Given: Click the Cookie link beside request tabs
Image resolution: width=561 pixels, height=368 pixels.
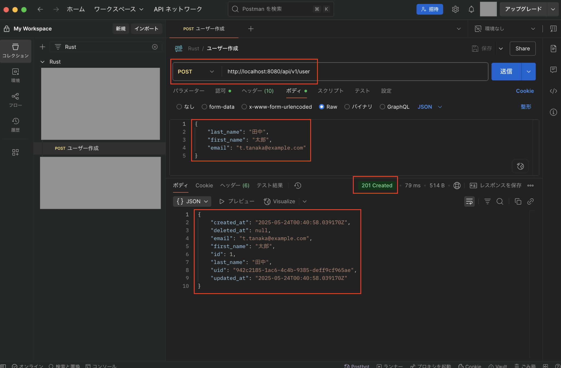Looking at the screenshot, I should click(x=525, y=91).
